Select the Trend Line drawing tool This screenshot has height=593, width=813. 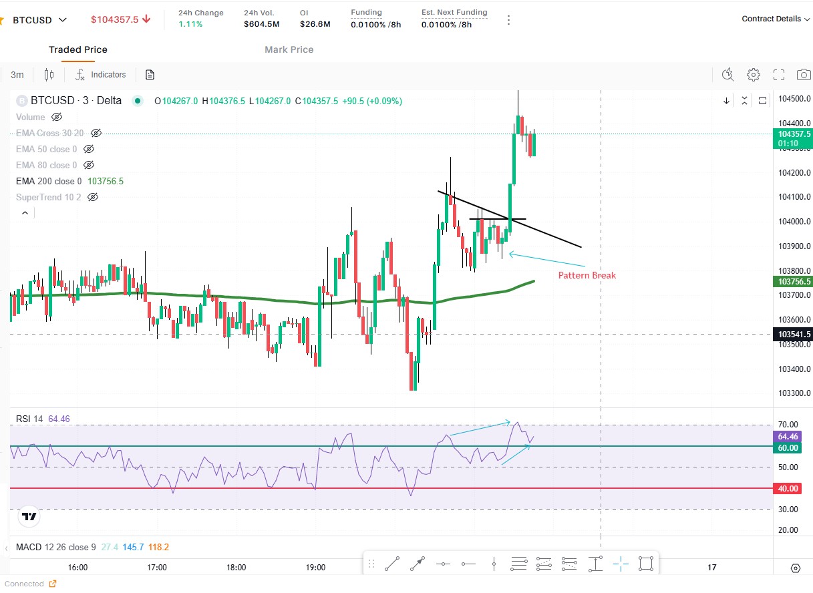(392, 563)
